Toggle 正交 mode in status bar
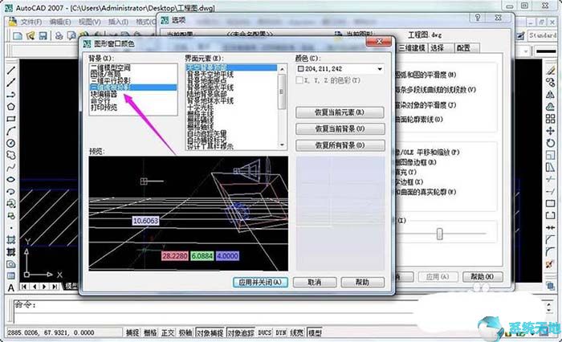This screenshot has width=562, height=342. [167, 332]
